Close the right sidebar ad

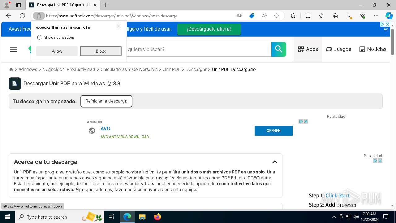[x=380, y=161]
